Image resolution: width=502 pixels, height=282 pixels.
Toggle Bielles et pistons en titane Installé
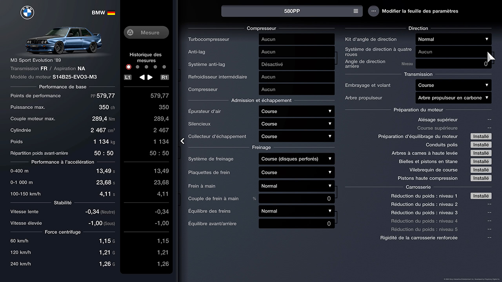pyautogui.click(x=481, y=161)
